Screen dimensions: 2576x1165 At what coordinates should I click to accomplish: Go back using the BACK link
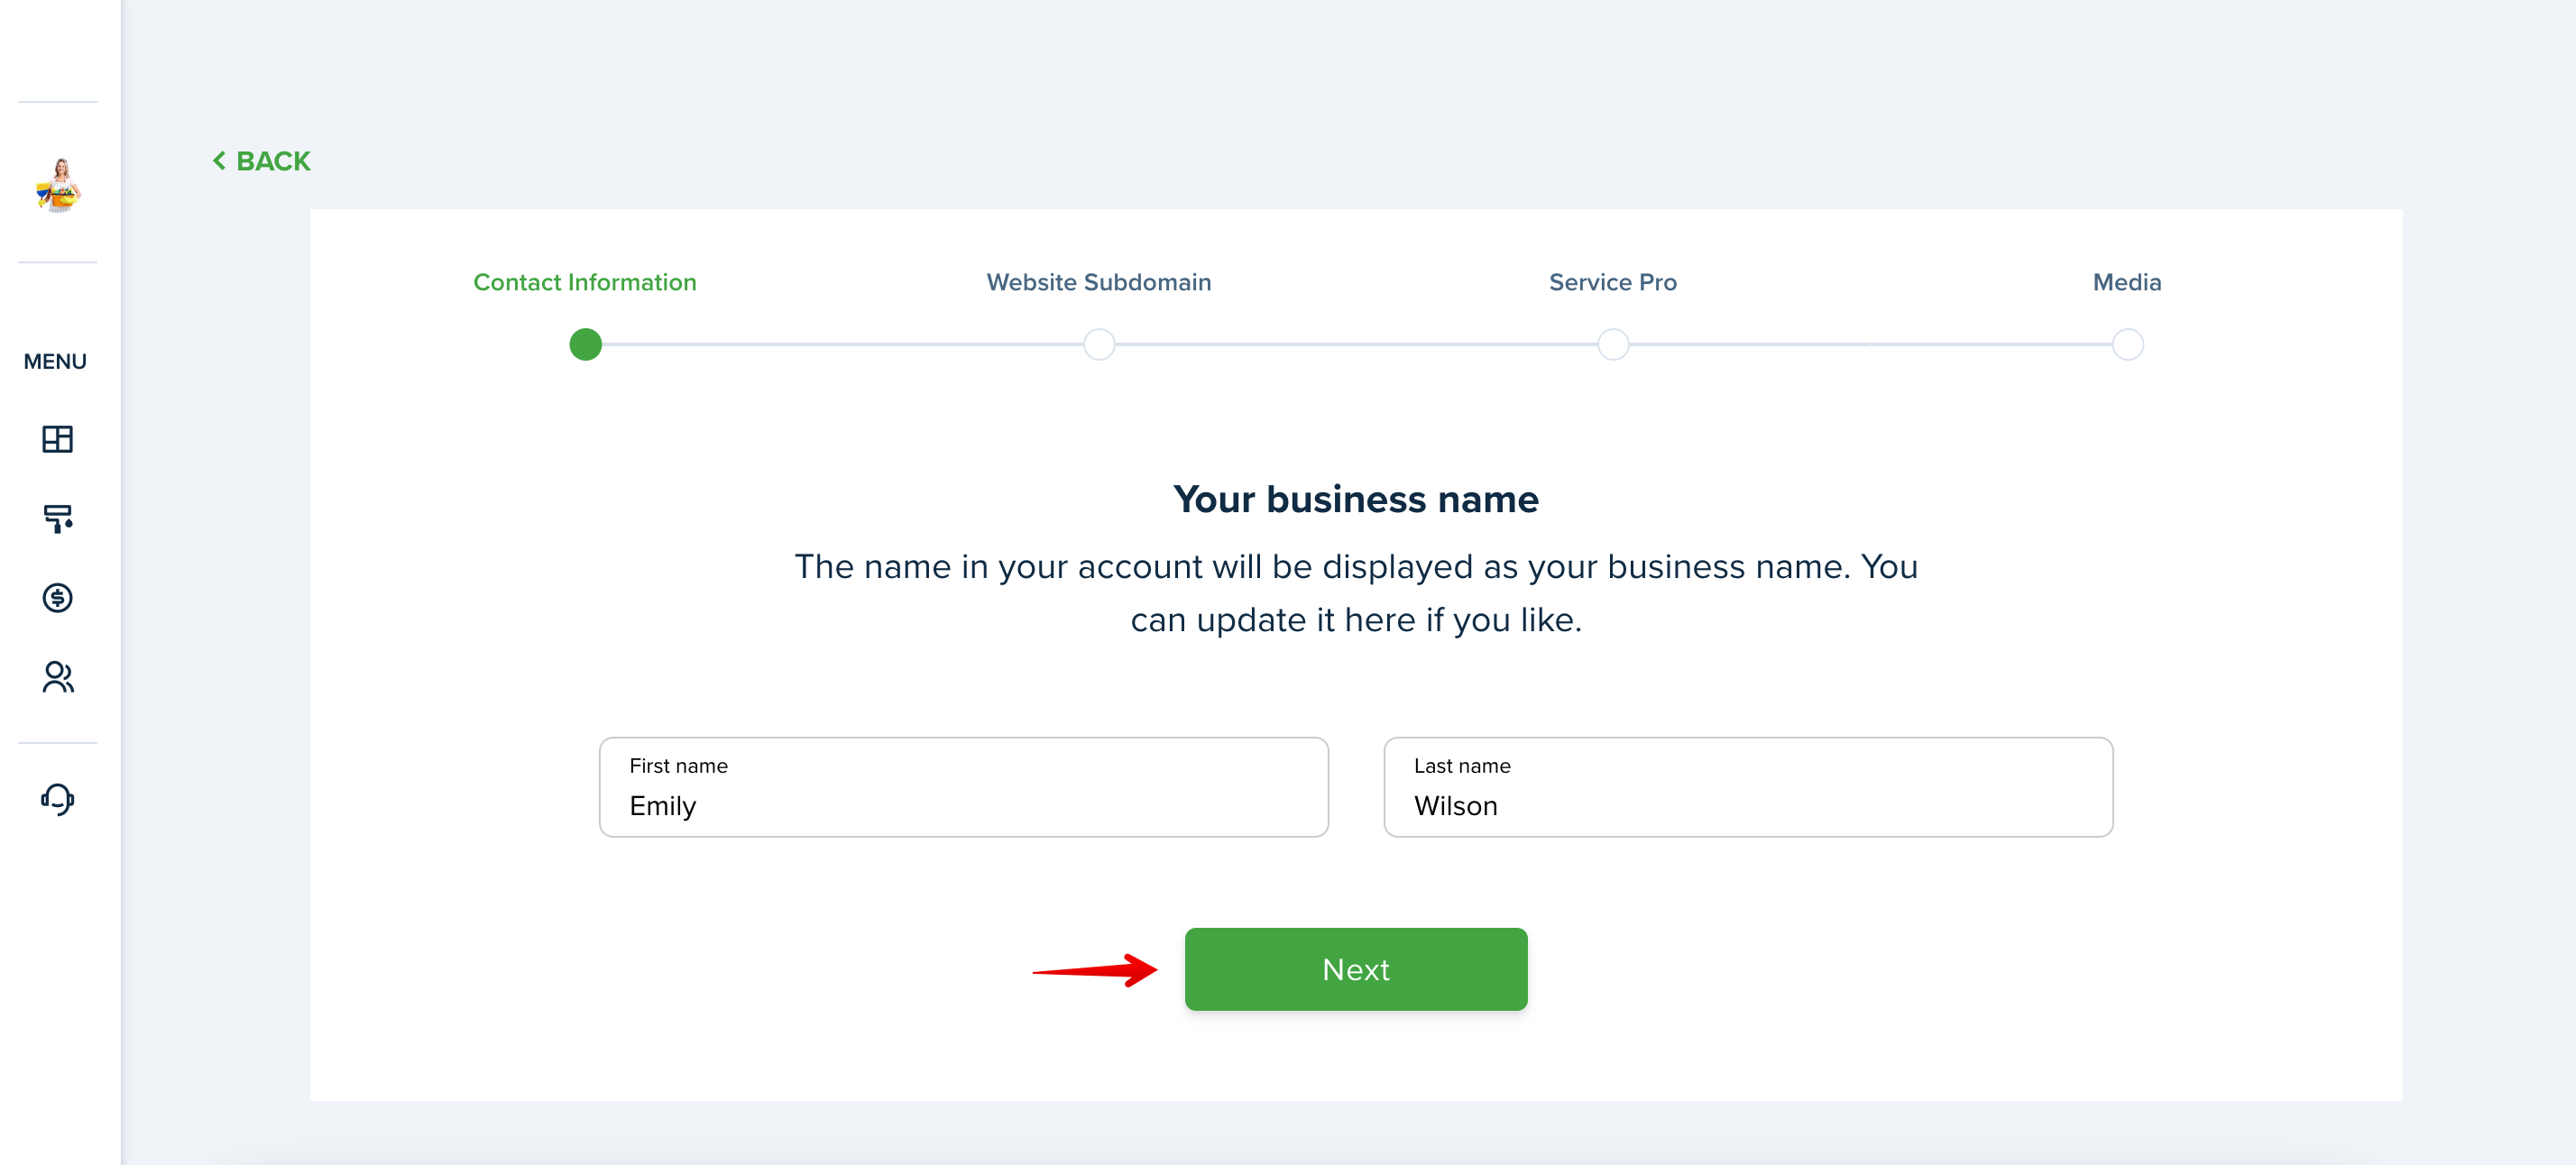point(262,161)
